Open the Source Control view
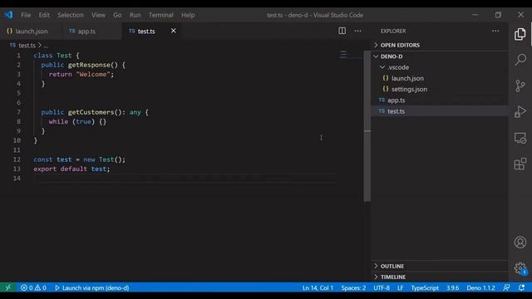This screenshot has height=299, width=532. click(x=520, y=86)
